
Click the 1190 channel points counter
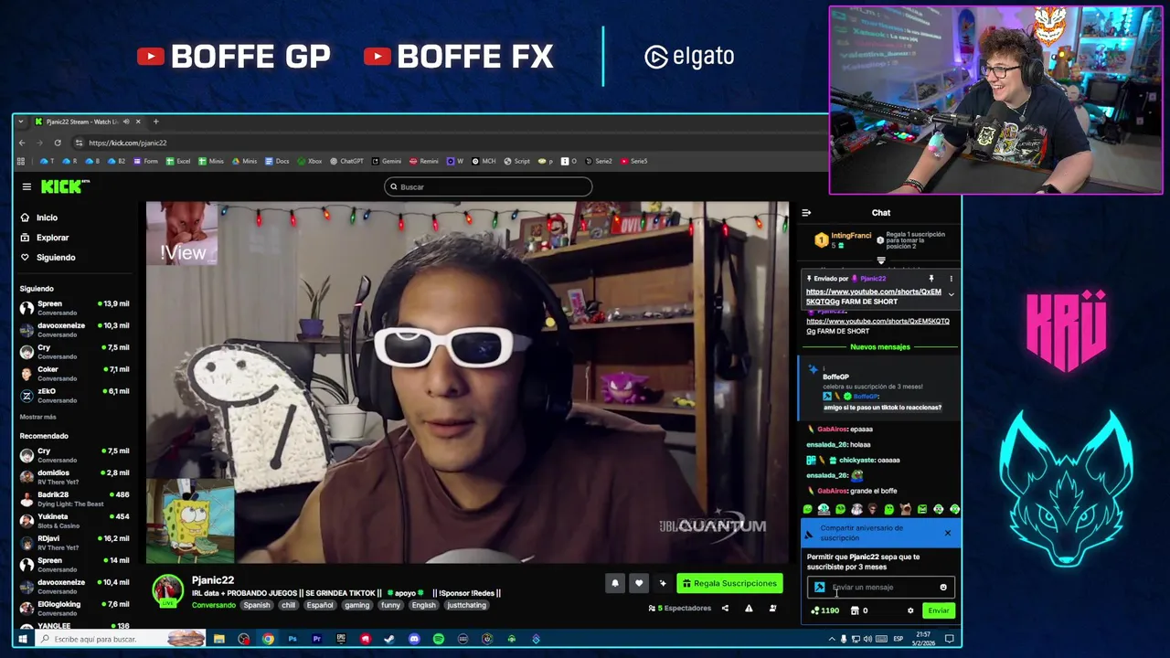(x=824, y=610)
